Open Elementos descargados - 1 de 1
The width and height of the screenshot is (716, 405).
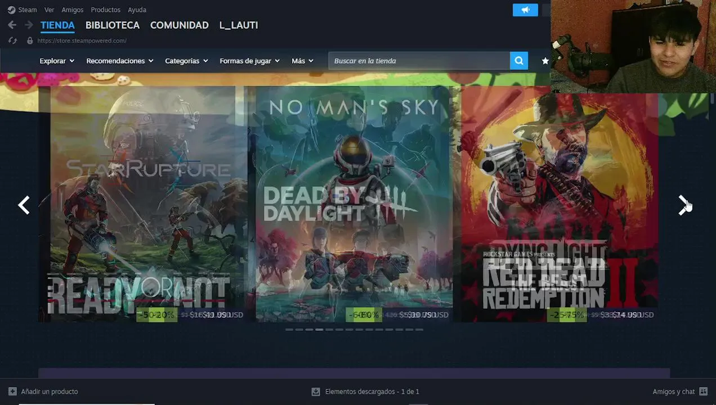tap(372, 391)
